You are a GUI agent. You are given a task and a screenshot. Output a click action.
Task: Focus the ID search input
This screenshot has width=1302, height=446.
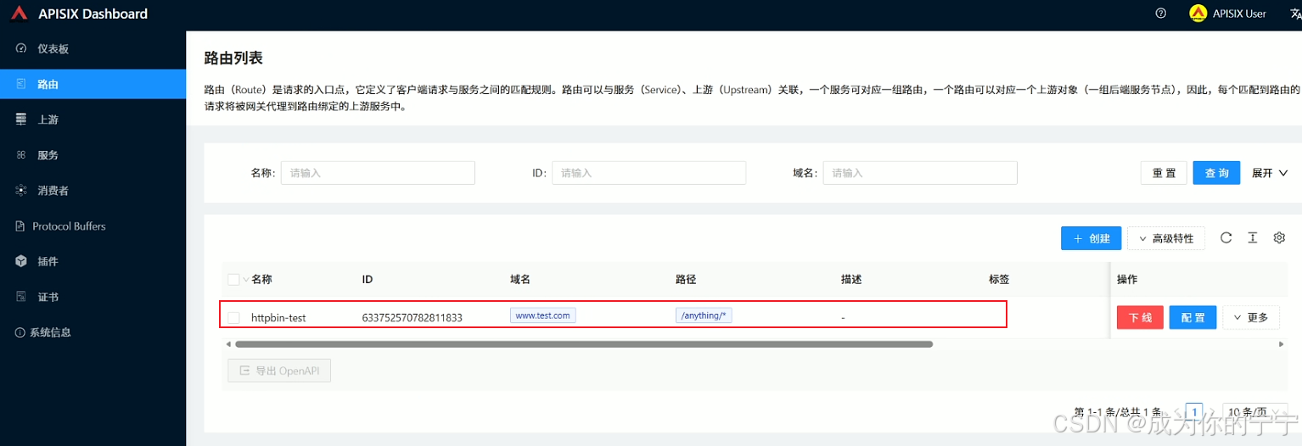pyautogui.click(x=648, y=173)
